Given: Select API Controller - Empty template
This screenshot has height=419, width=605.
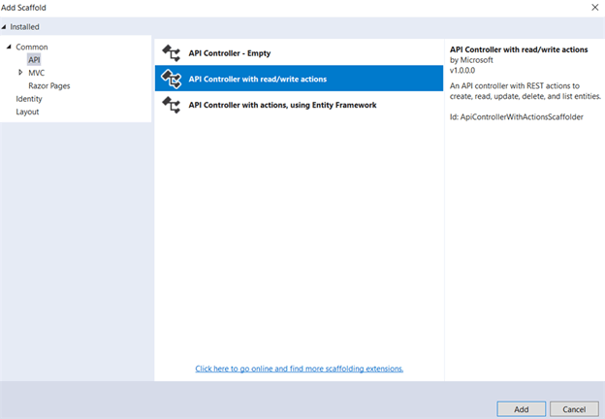Looking at the screenshot, I should [x=299, y=53].
